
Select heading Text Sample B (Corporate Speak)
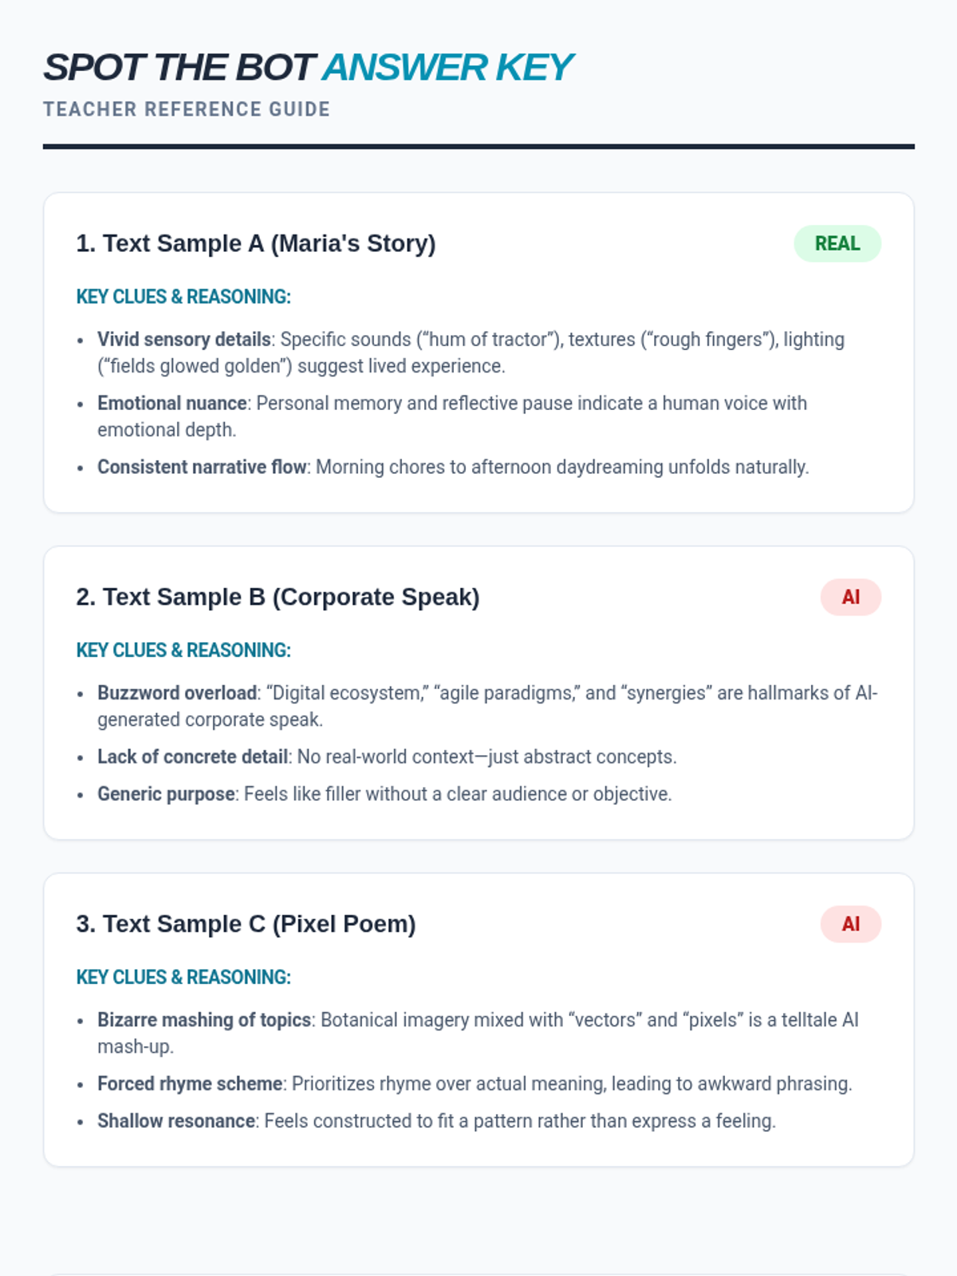coord(278,597)
